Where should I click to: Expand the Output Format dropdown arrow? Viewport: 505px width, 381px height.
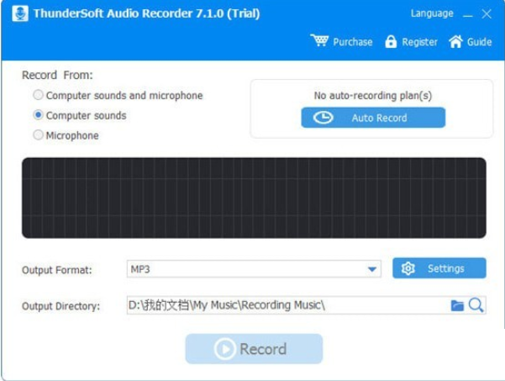372,269
